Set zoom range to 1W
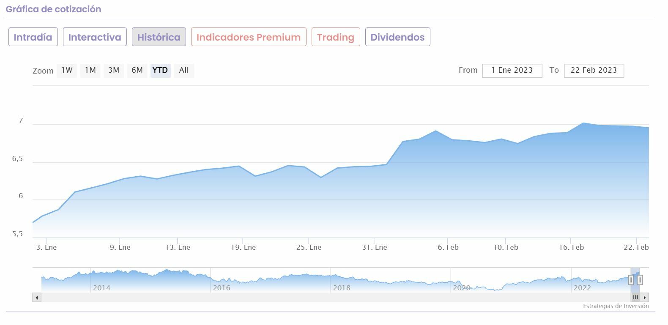This screenshot has height=325, width=668. 67,70
